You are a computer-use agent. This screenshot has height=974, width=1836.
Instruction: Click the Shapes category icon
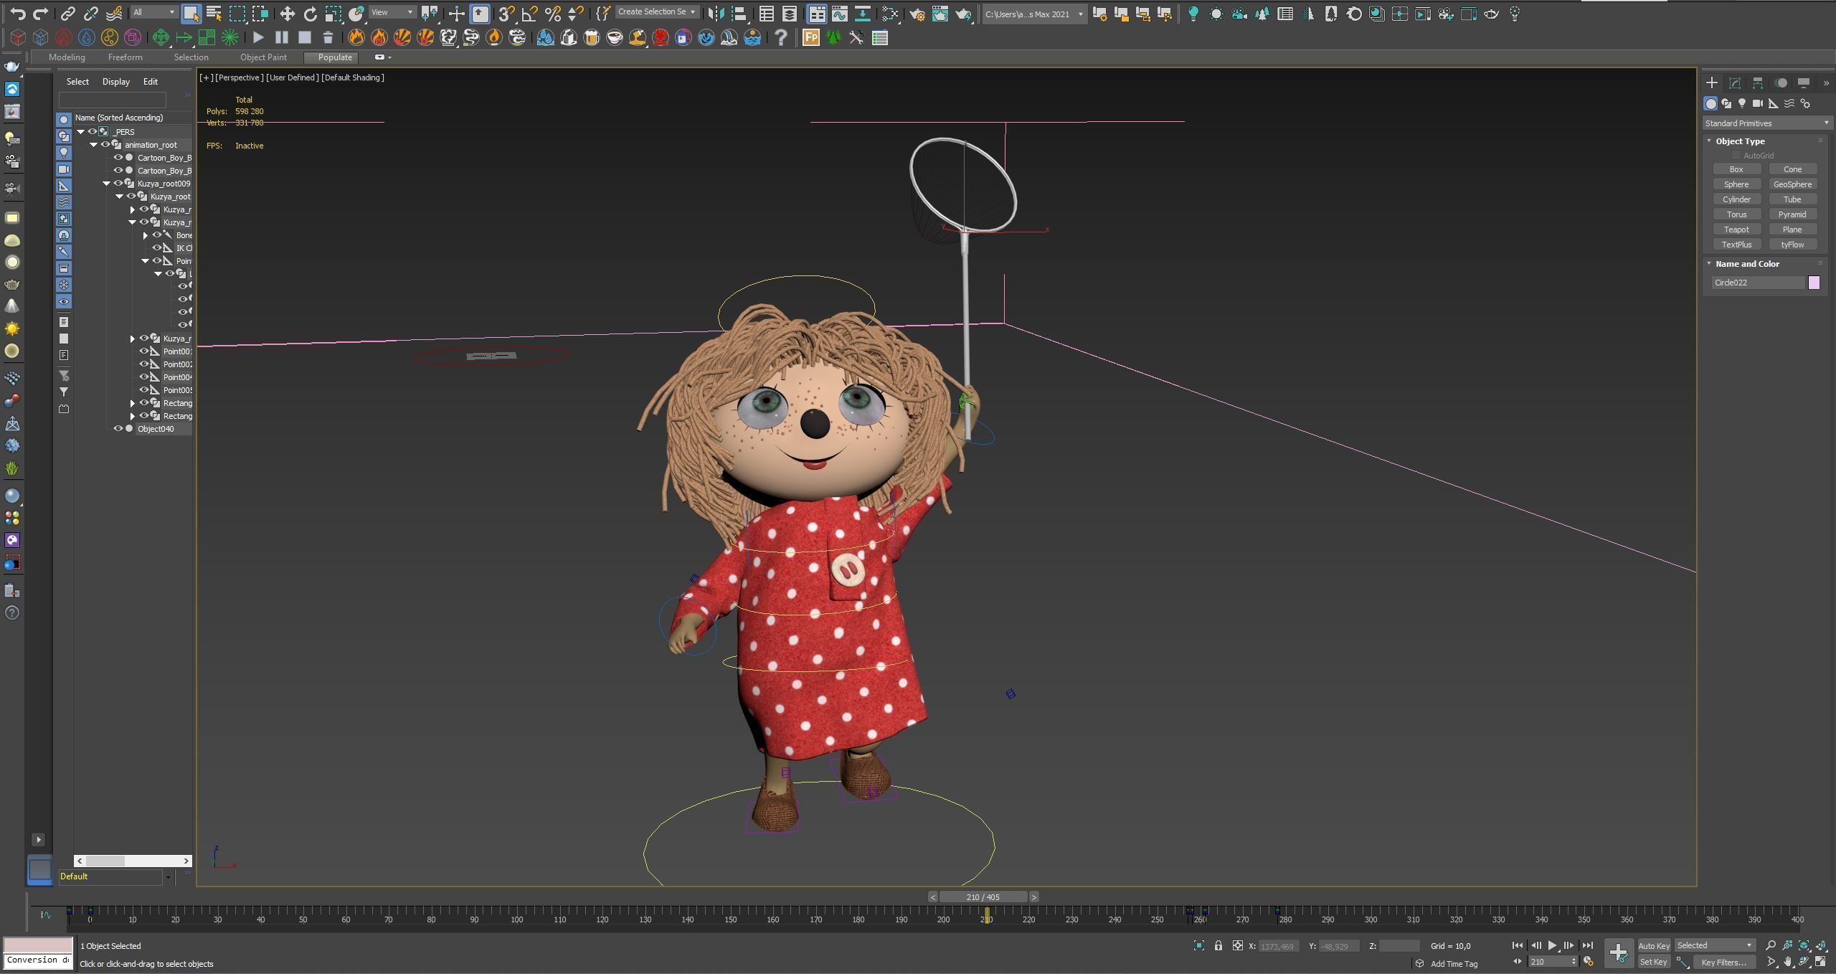[x=1726, y=104]
